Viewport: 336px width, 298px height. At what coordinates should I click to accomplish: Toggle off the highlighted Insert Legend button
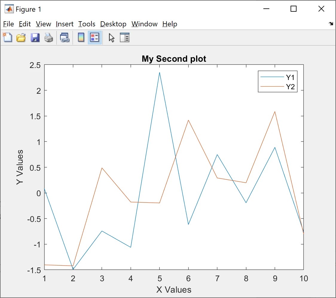point(94,37)
